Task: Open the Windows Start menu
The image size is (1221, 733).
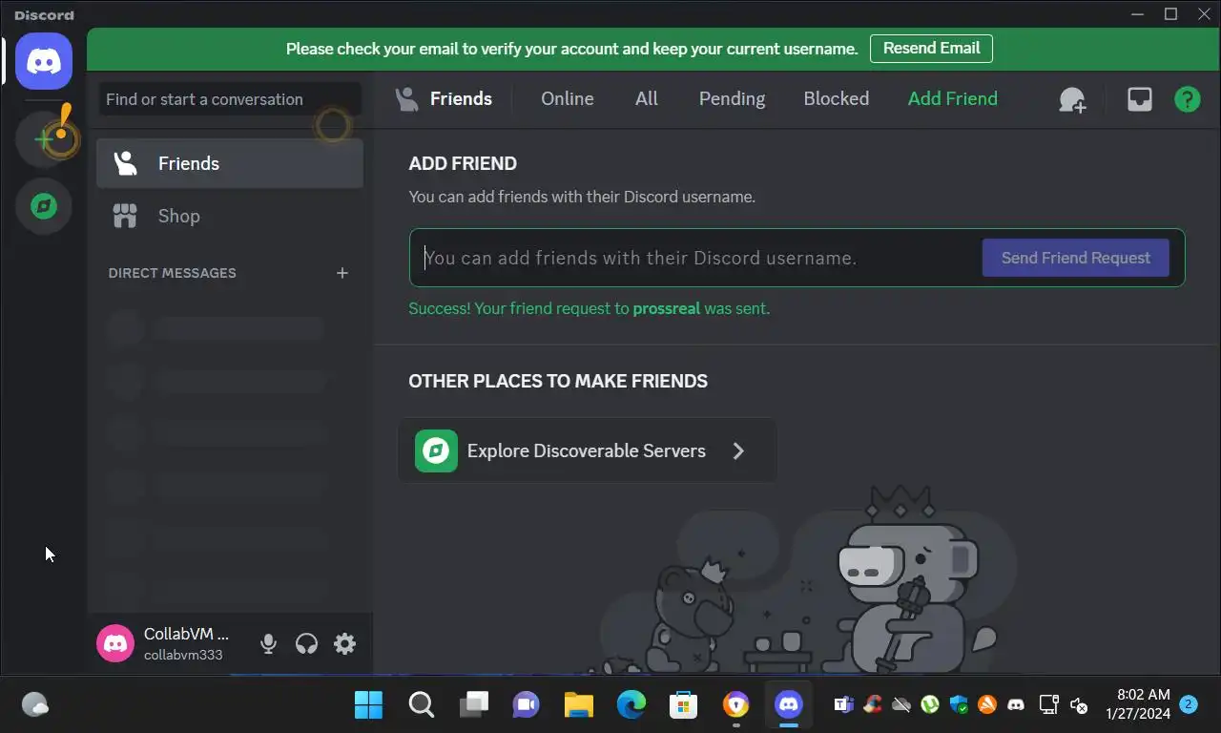Action: click(x=368, y=705)
